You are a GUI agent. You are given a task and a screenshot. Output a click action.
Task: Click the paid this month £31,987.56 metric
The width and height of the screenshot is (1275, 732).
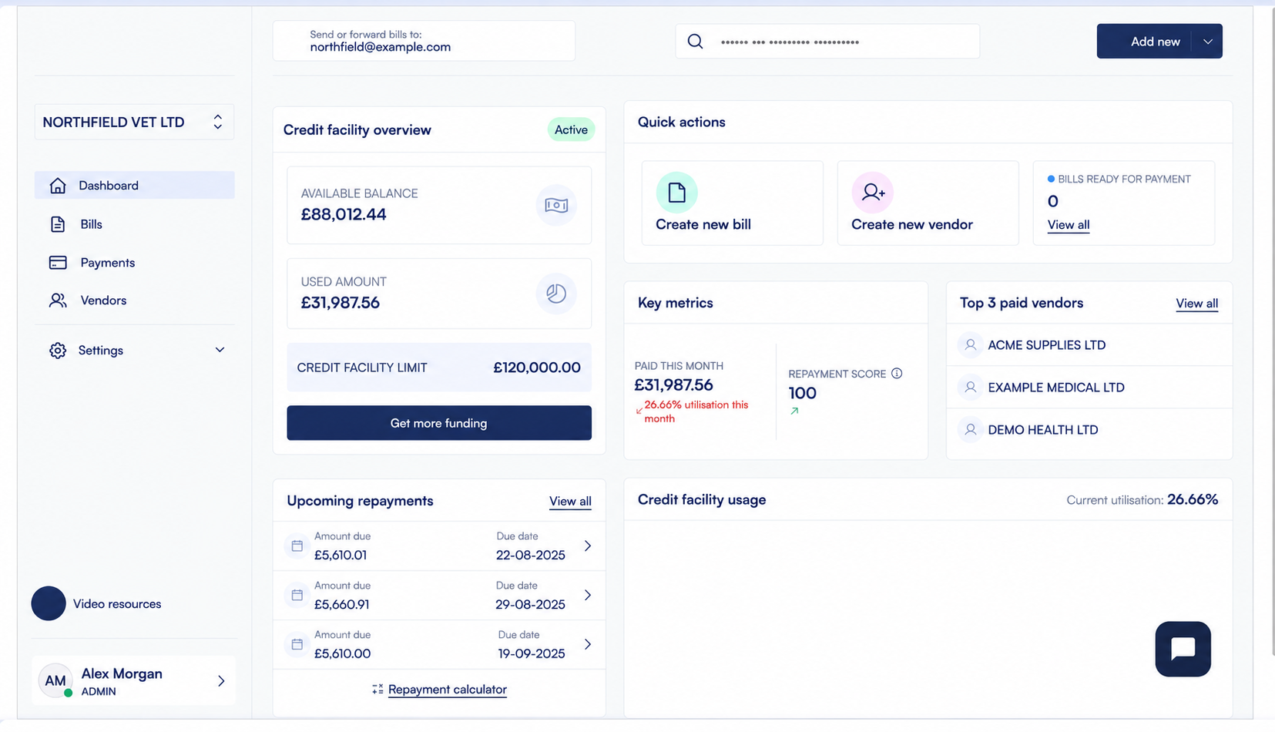point(673,385)
